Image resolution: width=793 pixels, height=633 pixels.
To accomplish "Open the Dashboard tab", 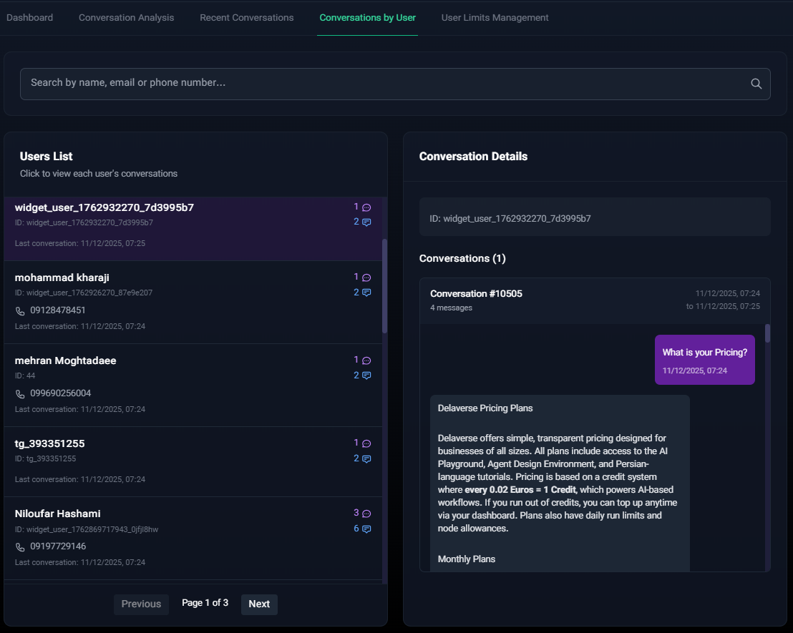I will [x=29, y=17].
